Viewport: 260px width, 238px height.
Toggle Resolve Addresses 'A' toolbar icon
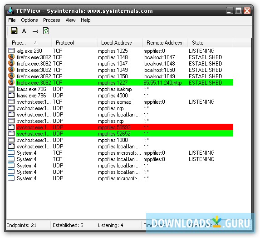point(24,31)
